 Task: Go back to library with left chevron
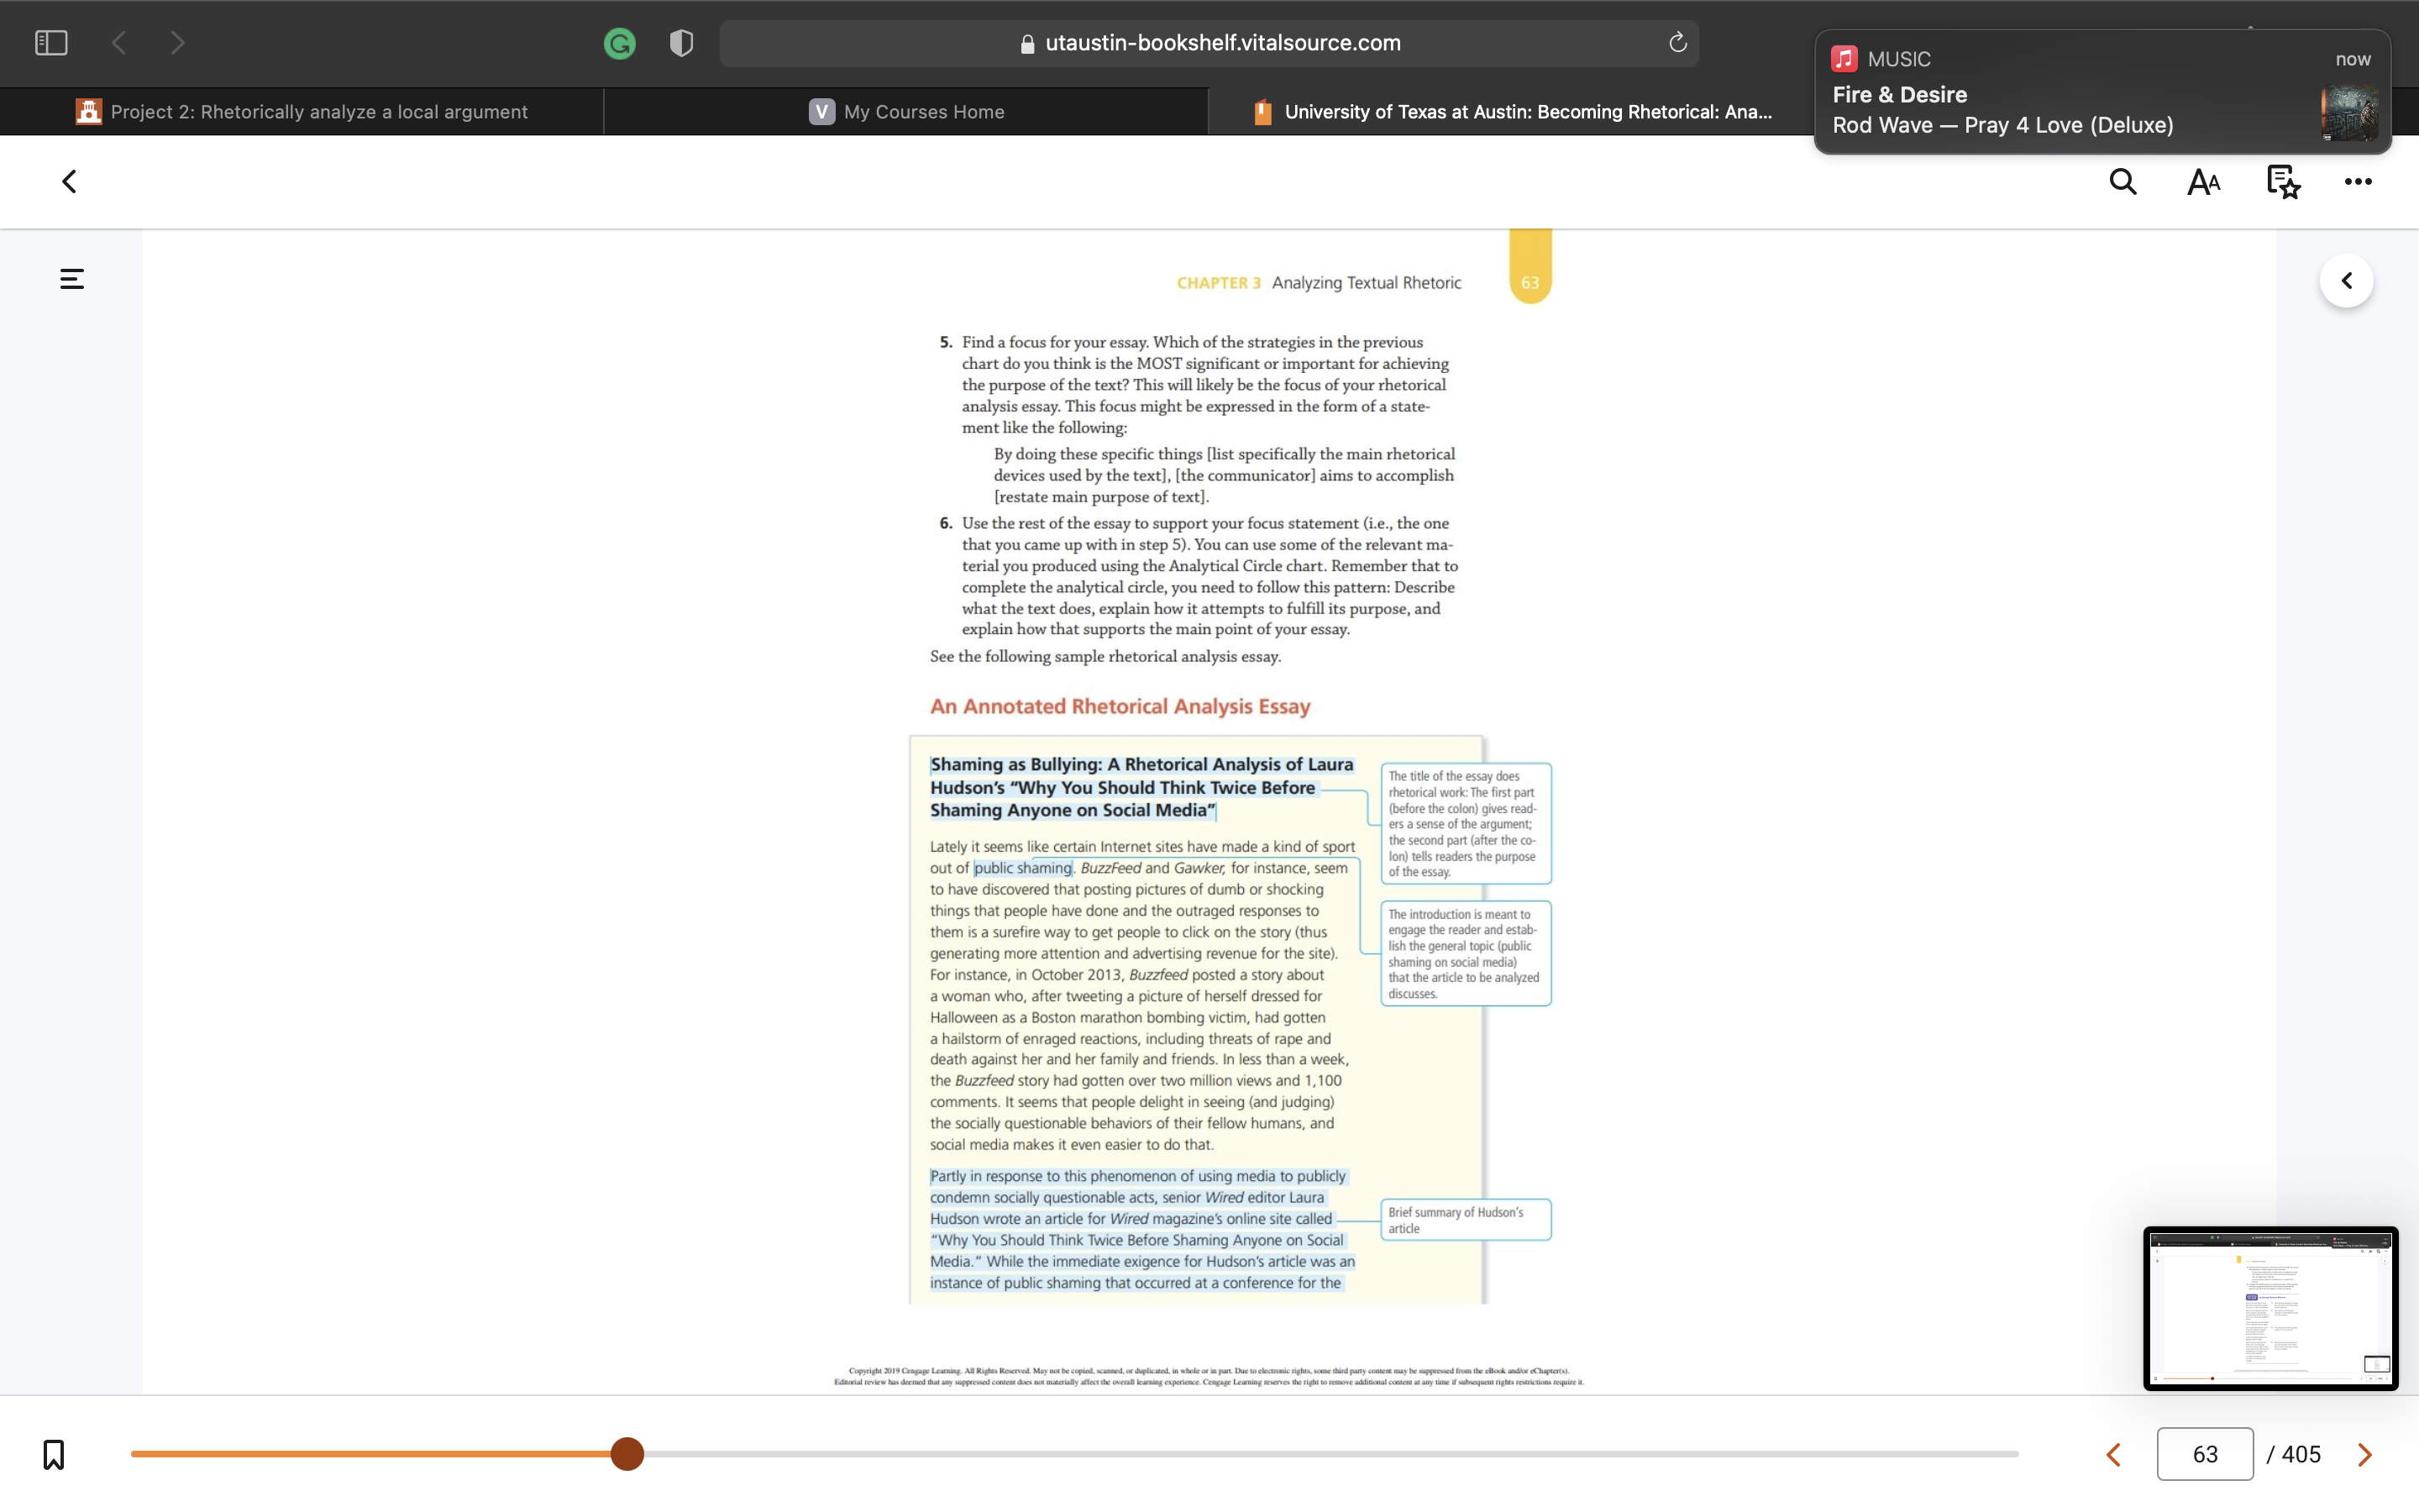[69, 181]
